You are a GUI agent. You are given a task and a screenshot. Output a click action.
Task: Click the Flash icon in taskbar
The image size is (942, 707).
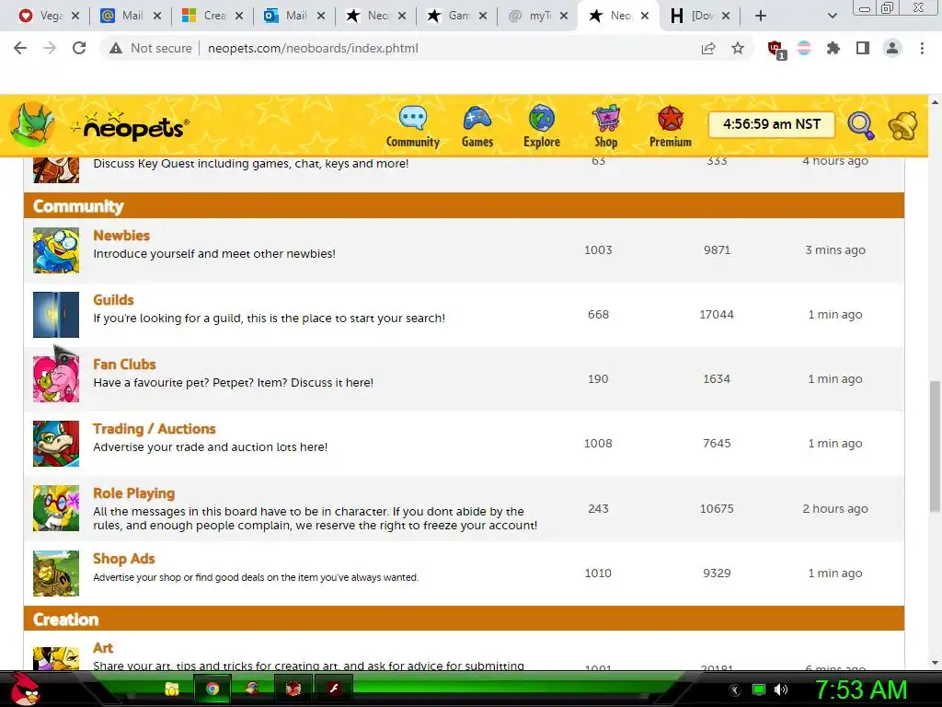coord(334,689)
